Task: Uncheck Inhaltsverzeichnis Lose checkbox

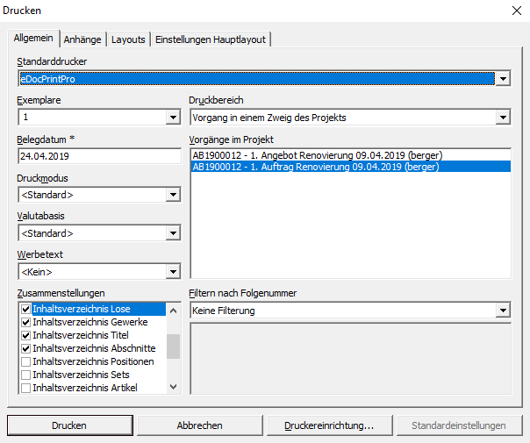Action: tap(25, 309)
